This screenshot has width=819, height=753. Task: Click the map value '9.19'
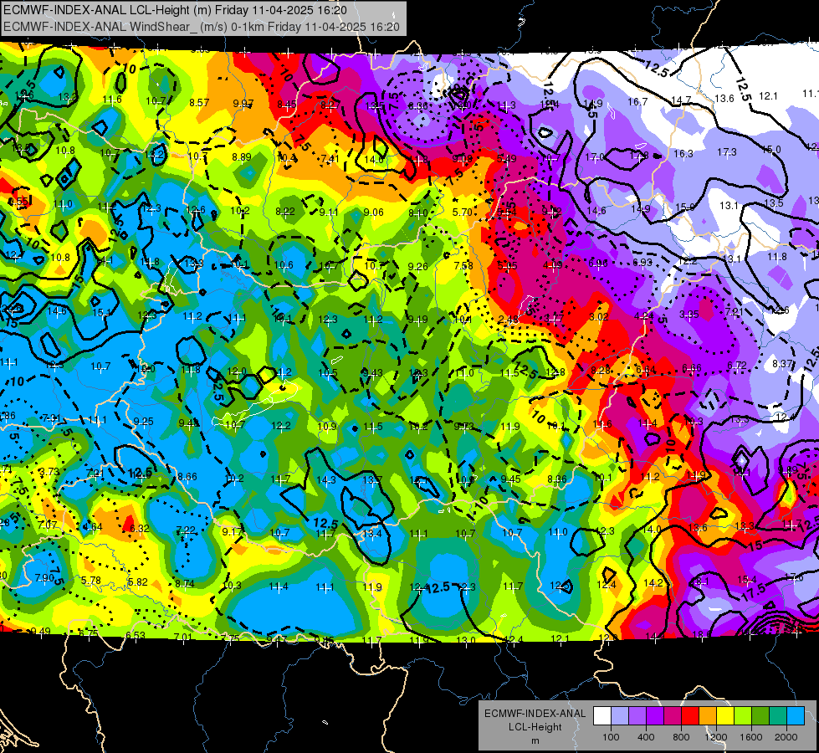(x=417, y=320)
